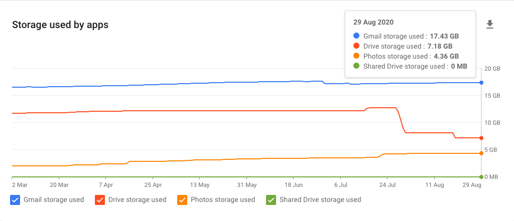
Task: Click the 24 Jul axis date label
Action: coord(388,185)
